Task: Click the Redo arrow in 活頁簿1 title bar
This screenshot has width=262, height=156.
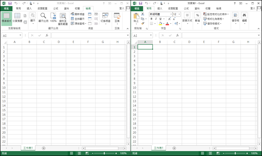Action: click(154, 3)
